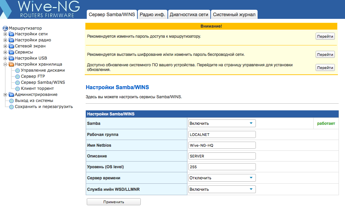
Task: Click the Настройки USB folder icon
Action: 11,58
